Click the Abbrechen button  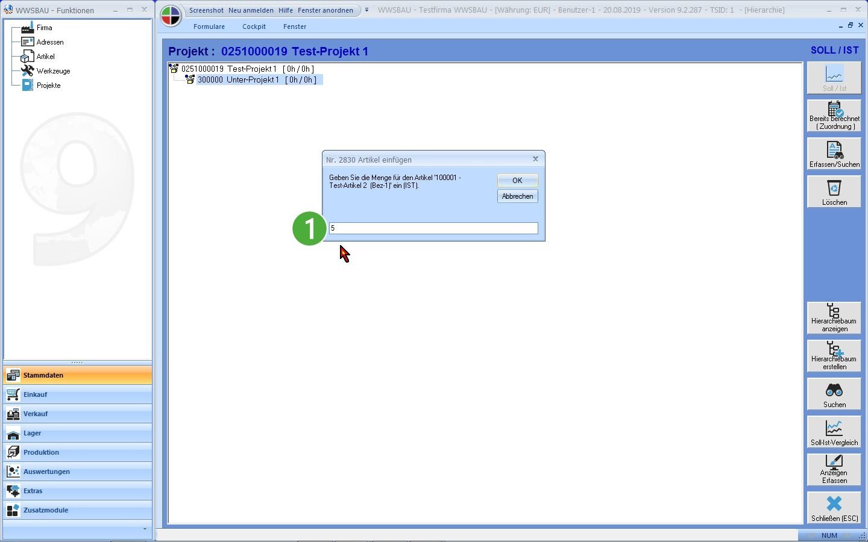pos(517,196)
